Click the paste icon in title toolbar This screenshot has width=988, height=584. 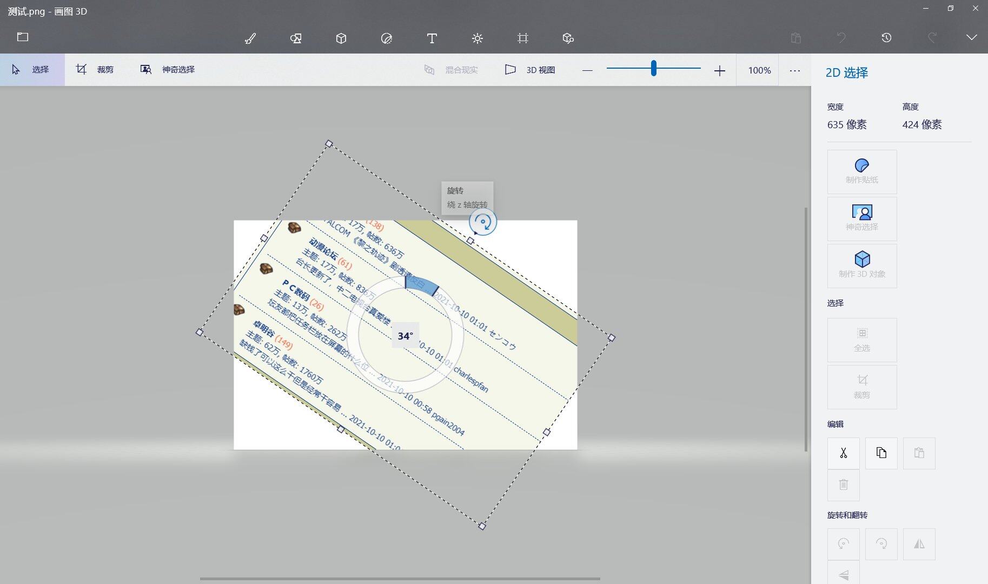795,38
